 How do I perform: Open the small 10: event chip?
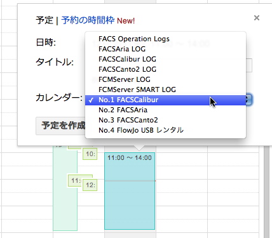(x=90, y=154)
